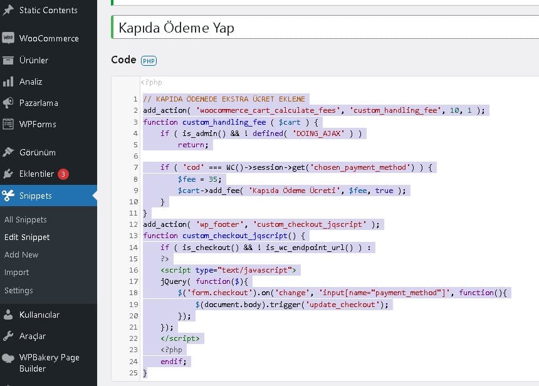Click the Code heading text
This screenshot has height=386, width=539.
pyautogui.click(x=123, y=60)
